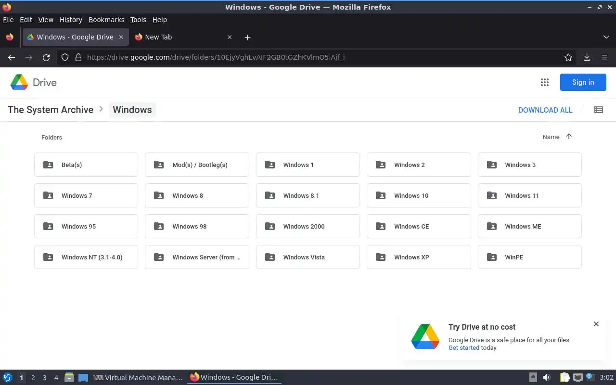Image resolution: width=616 pixels, height=385 pixels.
Task: Open the View menu
Action: (x=46, y=20)
